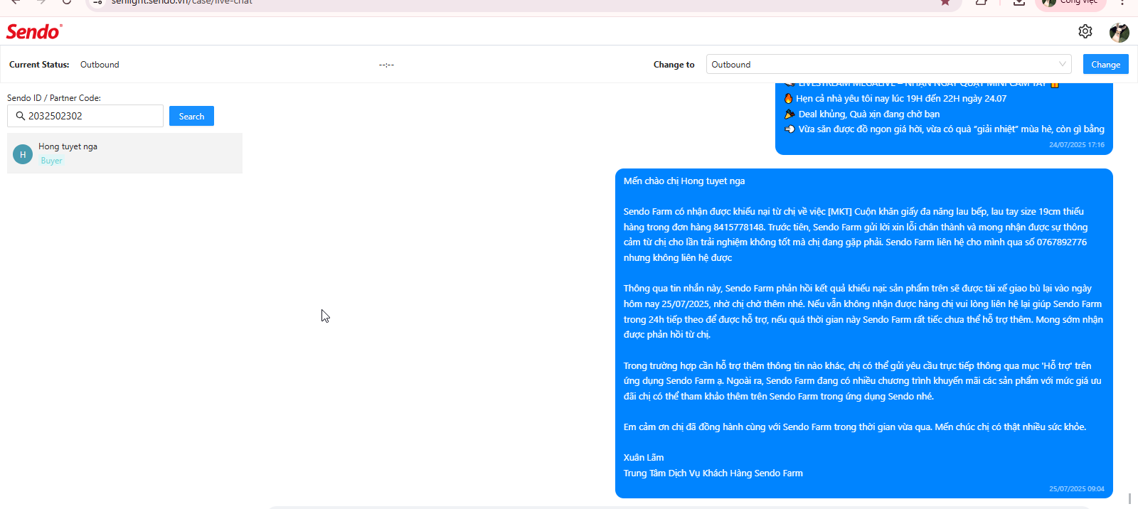Open the browser extensions icon
1138x509 pixels.
[x=982, y=2]
